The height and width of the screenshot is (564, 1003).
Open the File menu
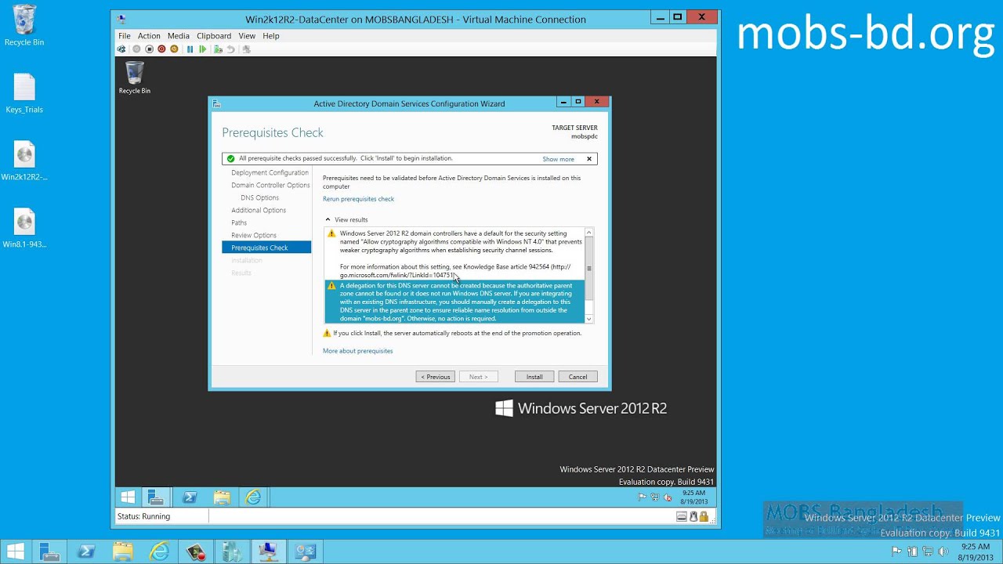pyautogui.click(x=125, y=36)
